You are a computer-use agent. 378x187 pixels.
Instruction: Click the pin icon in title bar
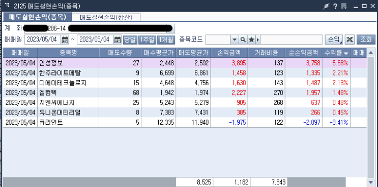click(x=326, y=6)
